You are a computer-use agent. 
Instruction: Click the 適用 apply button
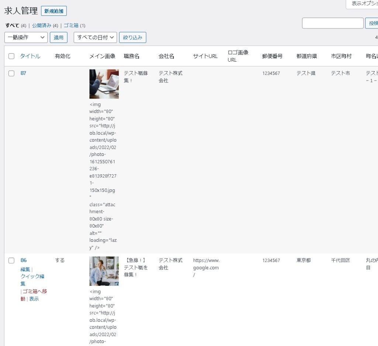pyautogui.click(x=59, y=37)
